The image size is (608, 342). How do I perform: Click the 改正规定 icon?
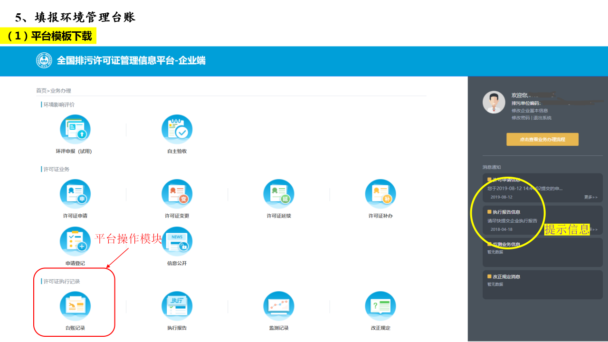click(380, 306)
